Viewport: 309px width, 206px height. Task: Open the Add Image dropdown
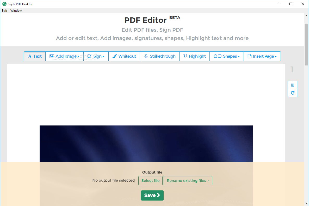78,56
